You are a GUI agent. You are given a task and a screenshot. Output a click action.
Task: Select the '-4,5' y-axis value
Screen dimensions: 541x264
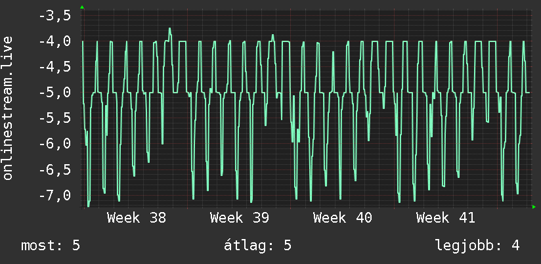[x=55, y=66]
